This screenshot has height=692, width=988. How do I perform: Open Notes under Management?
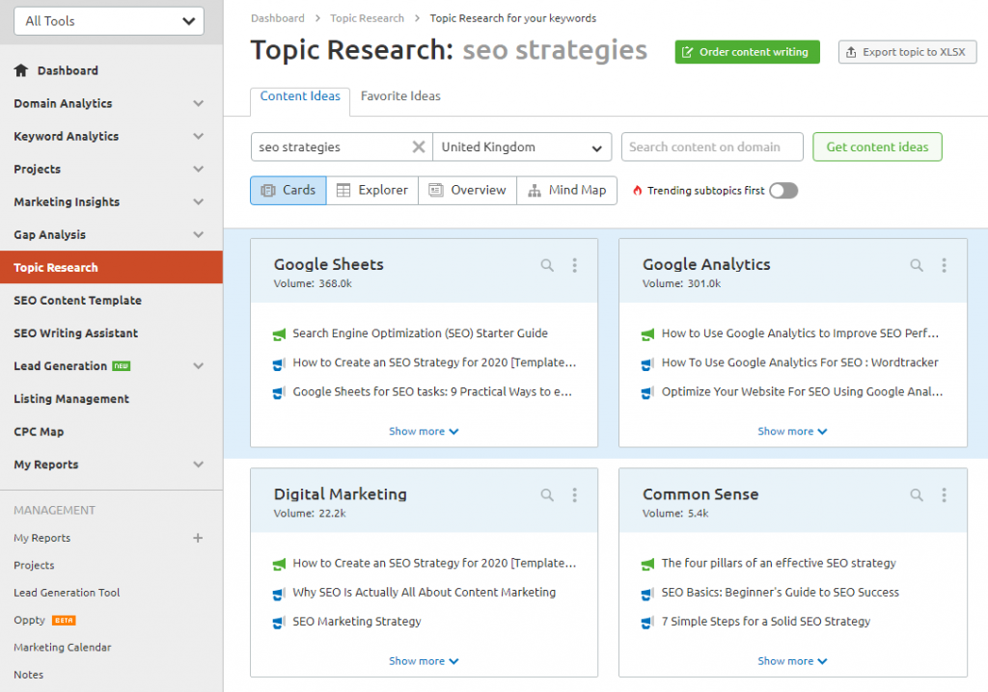click(28, 675)
